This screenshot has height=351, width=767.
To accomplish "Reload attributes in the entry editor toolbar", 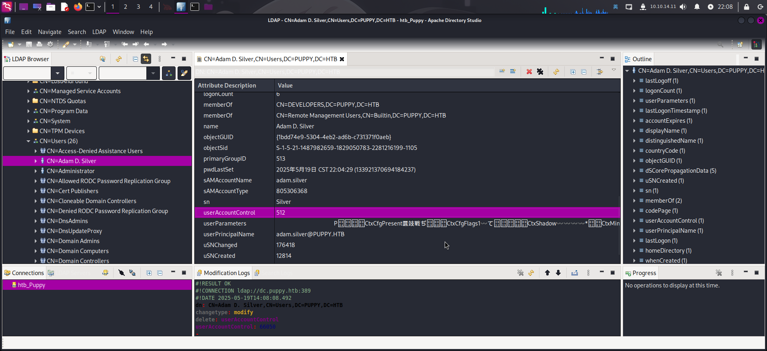I will coord(556,72).
